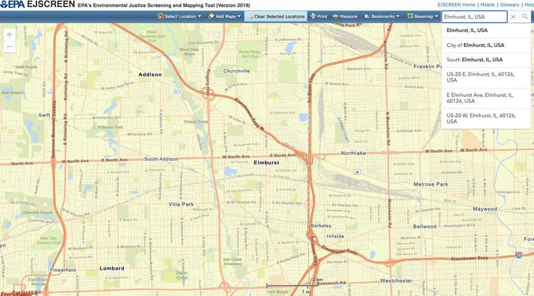The height and width of the screenshot is (296, 534).
Task: Click the Maywood map label
Action: 485,209
